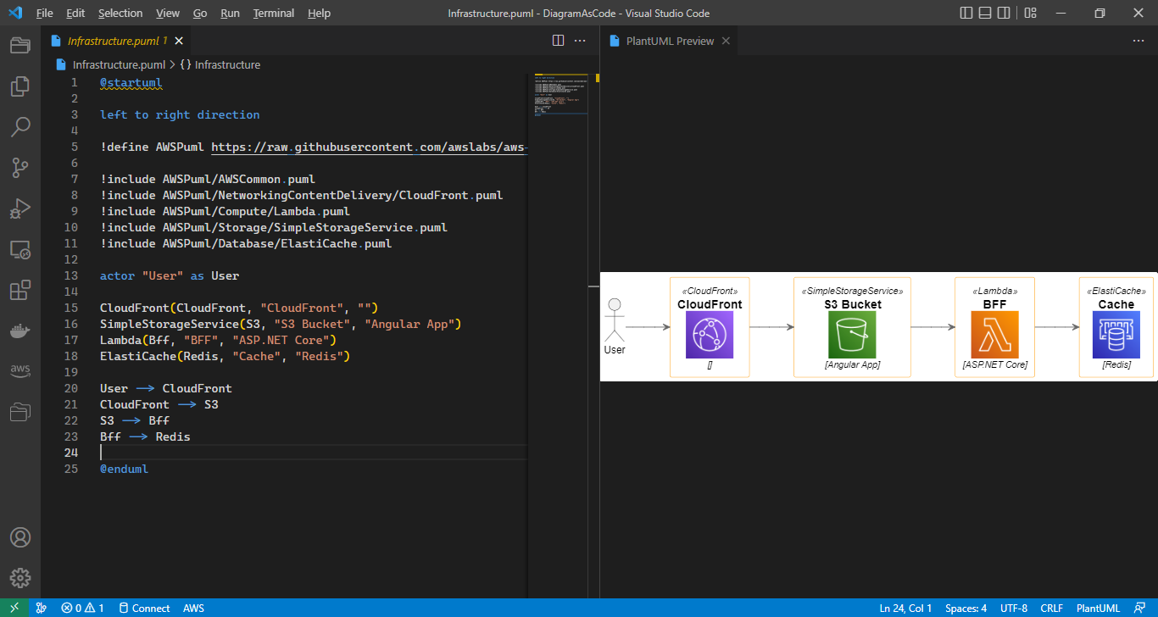
Task: Place cursor on '@startuml' line
Action: pos(131,82)
